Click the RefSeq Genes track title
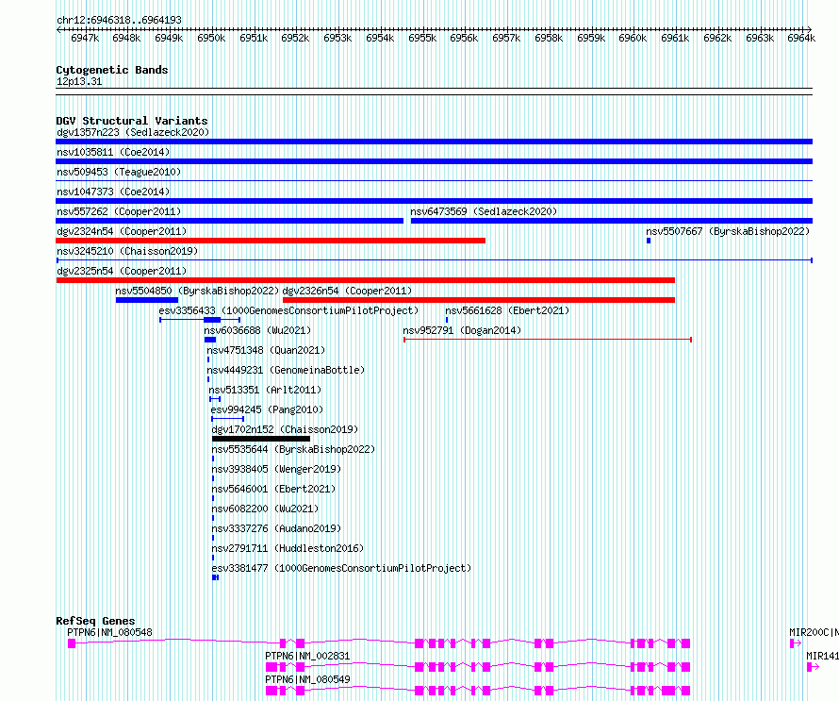Screen dimensions: 839x701 click(x=95, y=621)
